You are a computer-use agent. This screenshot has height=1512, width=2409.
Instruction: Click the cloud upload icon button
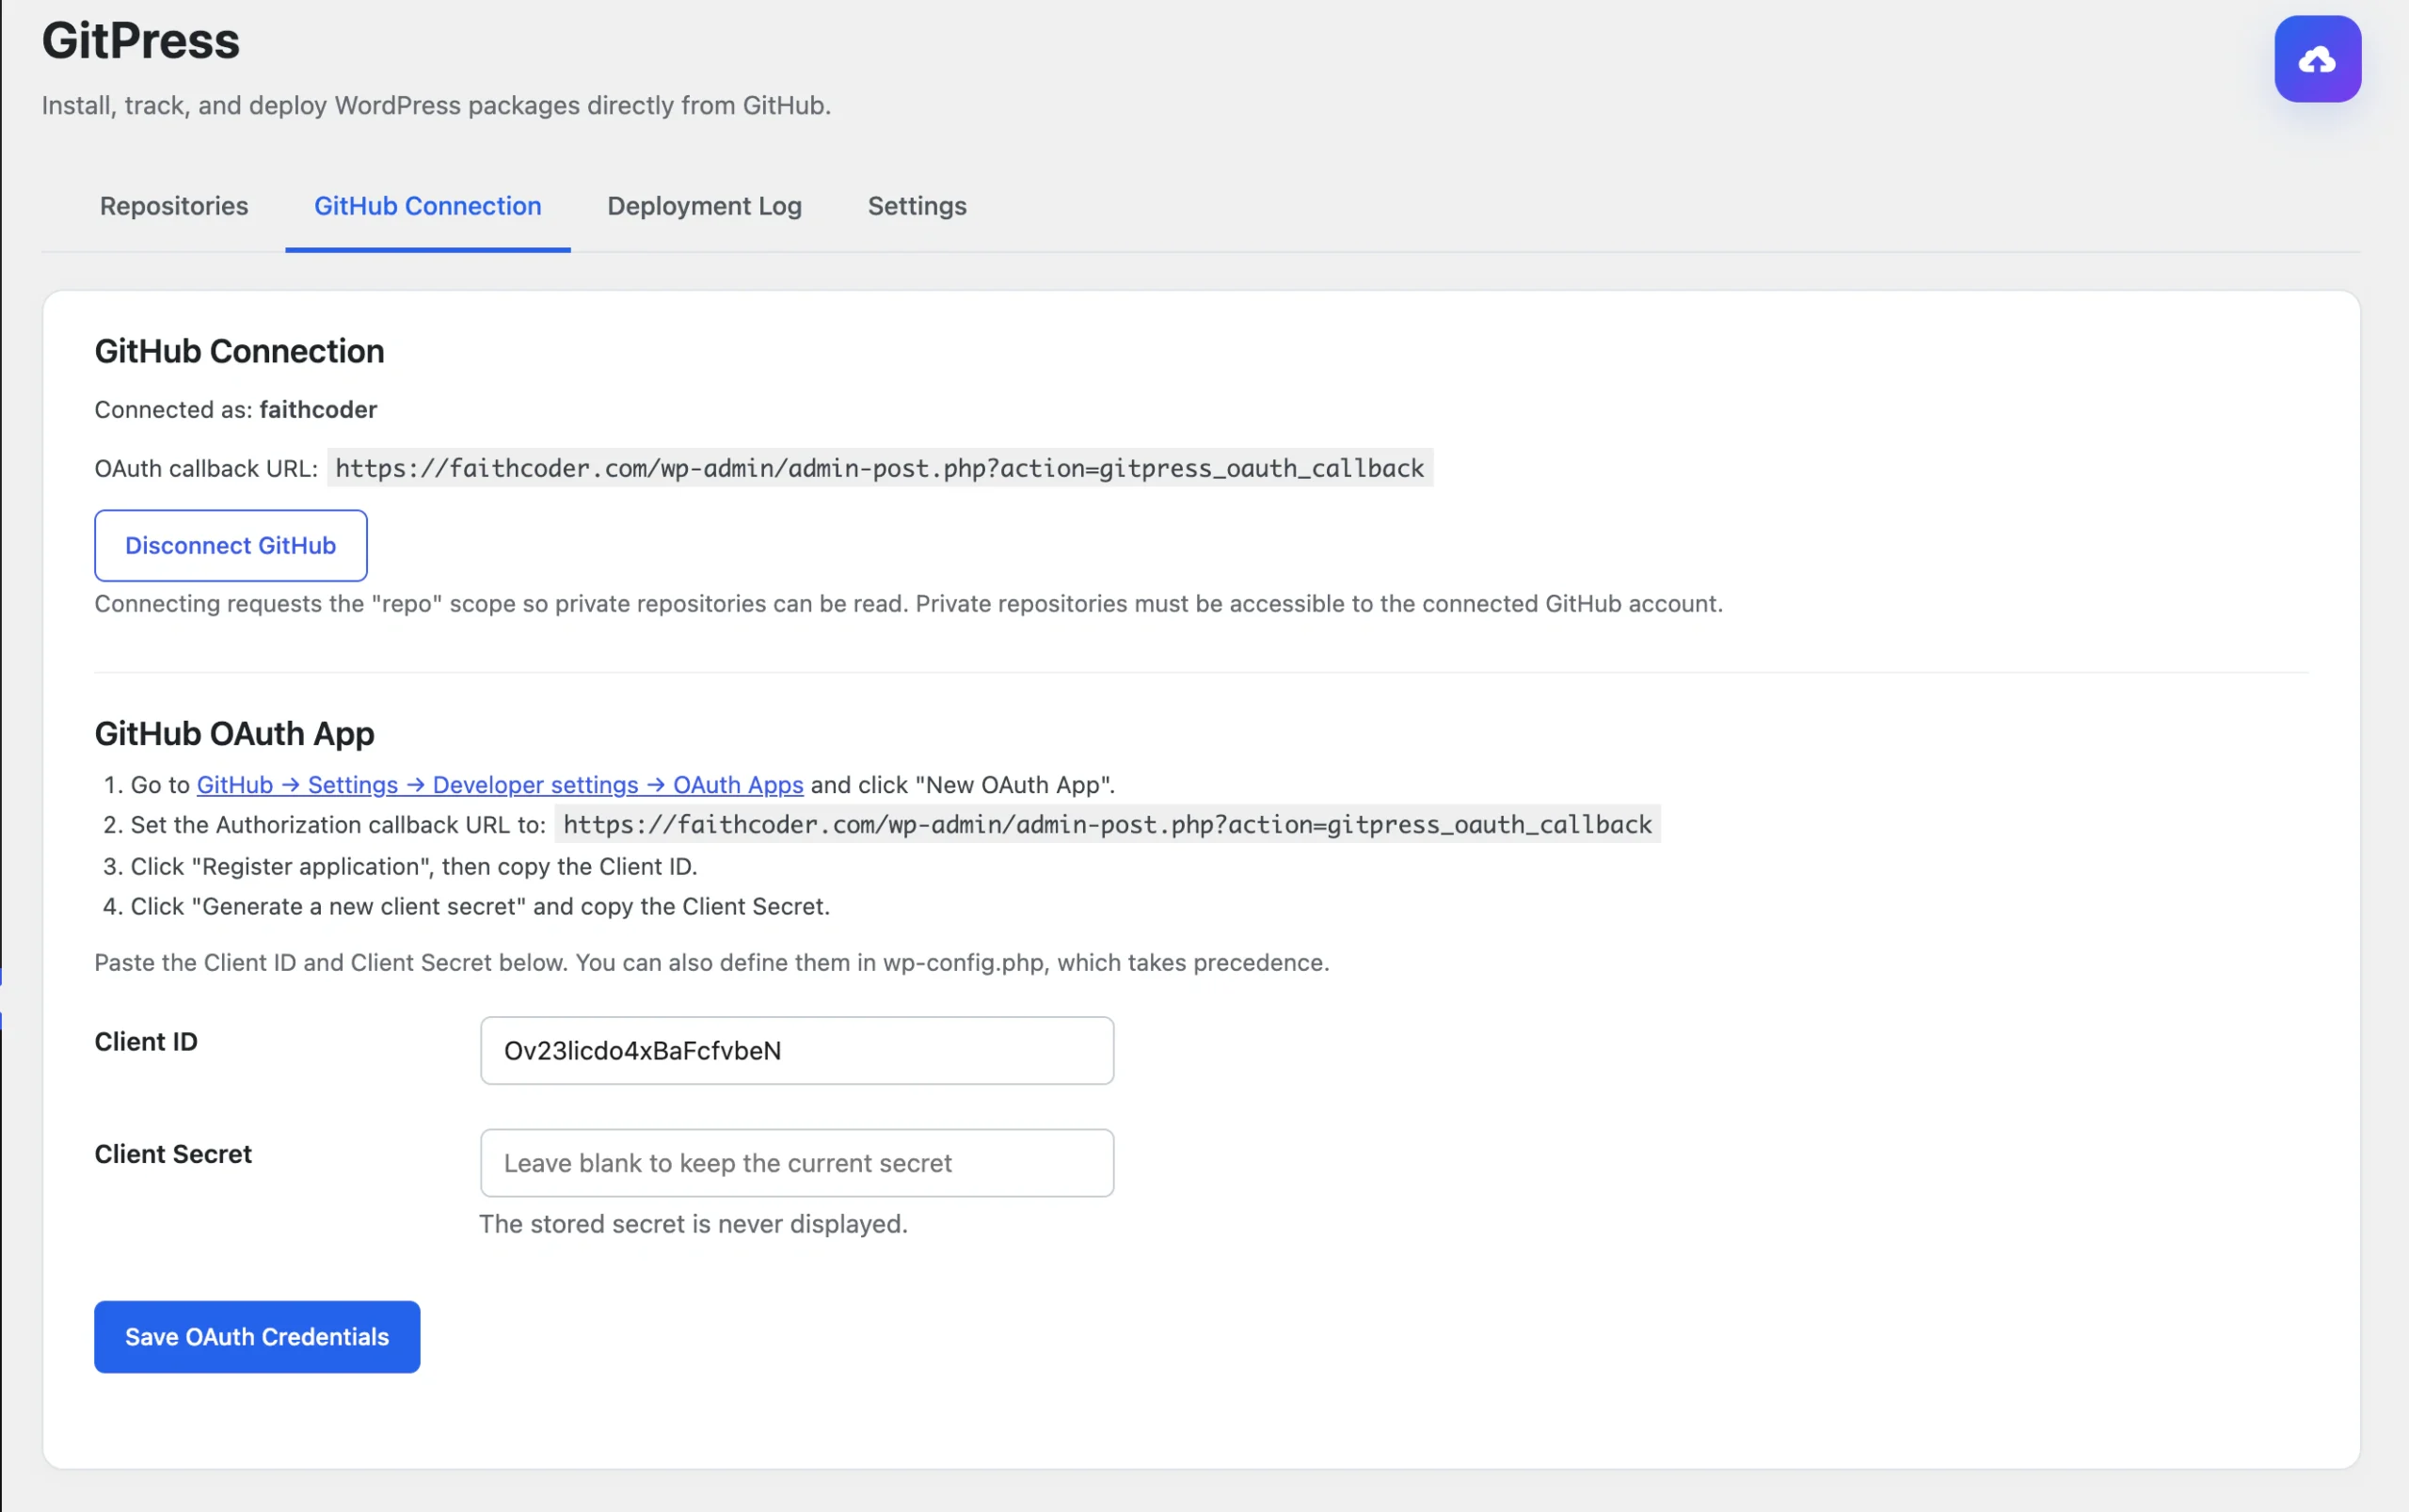(x=2317, y=59)
